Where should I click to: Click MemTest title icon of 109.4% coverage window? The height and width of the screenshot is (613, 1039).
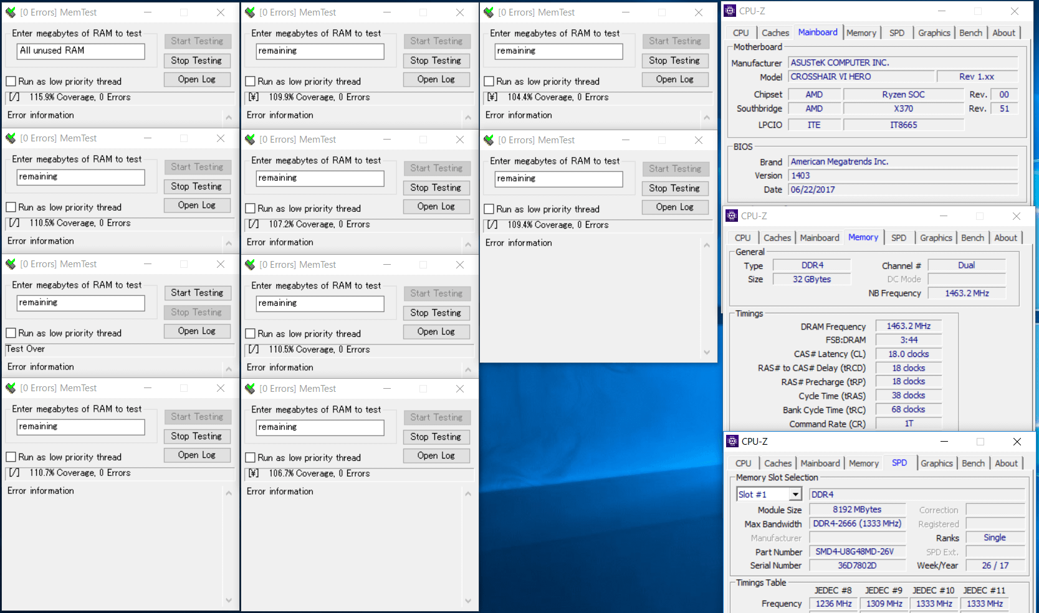pyautogui.click(x=489, y=140)
